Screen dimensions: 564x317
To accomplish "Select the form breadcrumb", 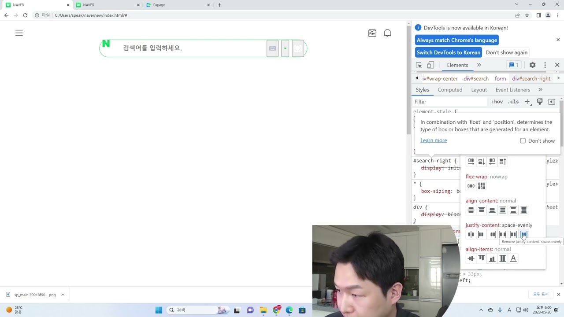I will pos(500,78).
